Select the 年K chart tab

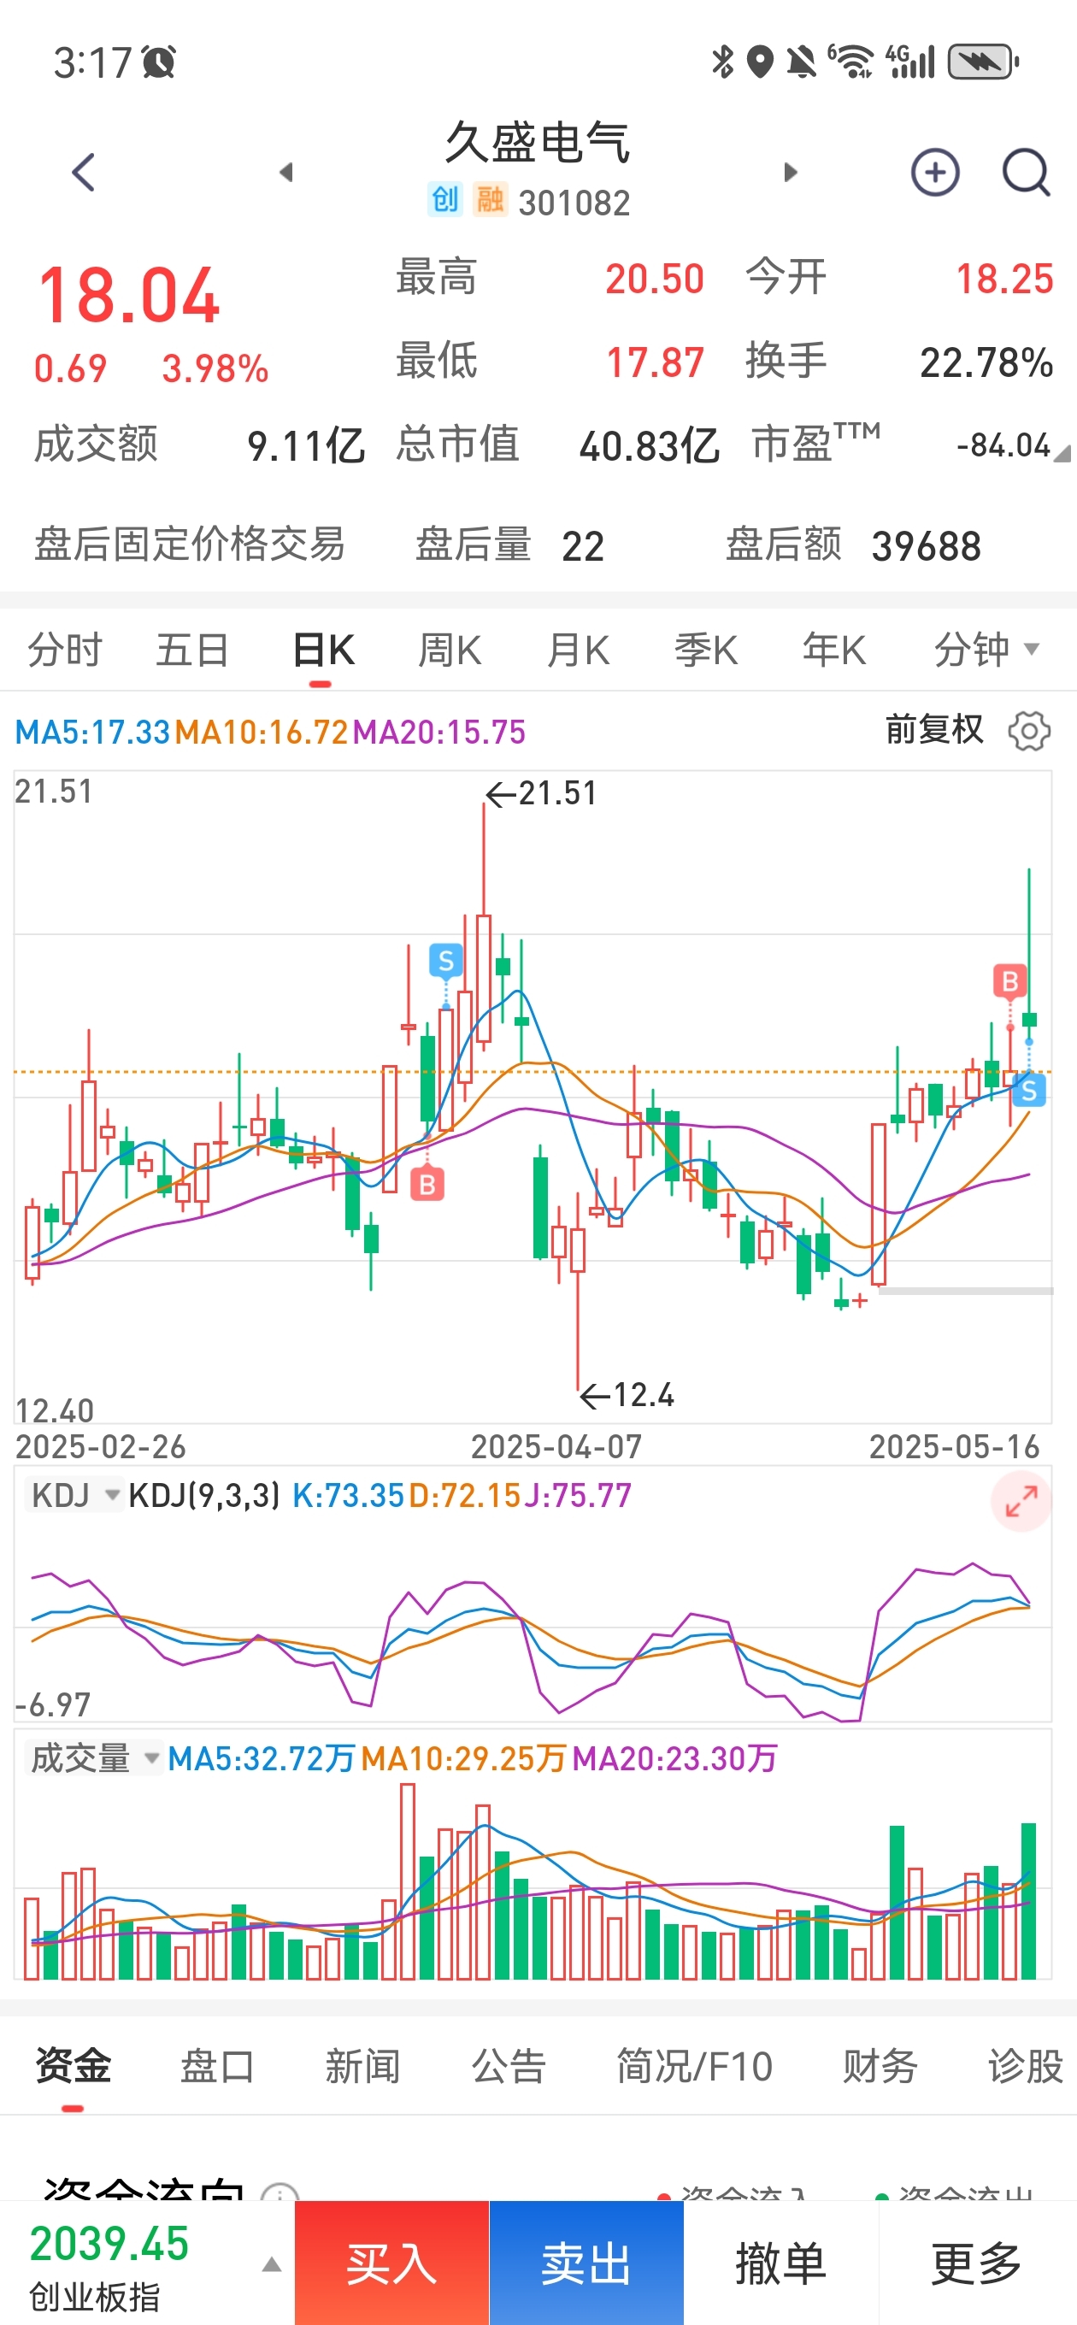(834, 650)
